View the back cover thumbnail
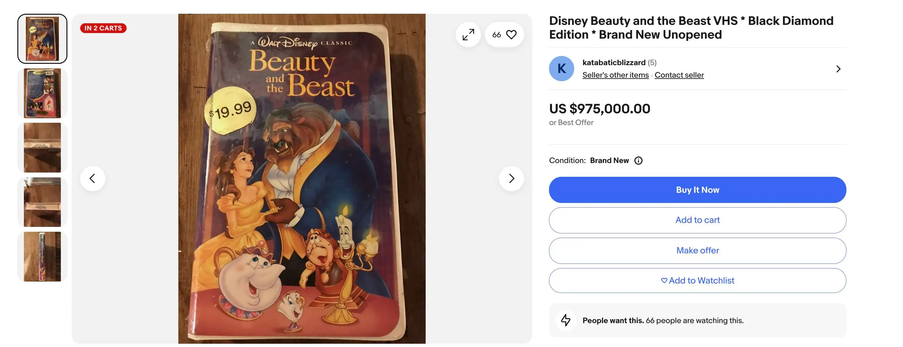This screenshot has width=903, height=347. click(x=42, y=93)
